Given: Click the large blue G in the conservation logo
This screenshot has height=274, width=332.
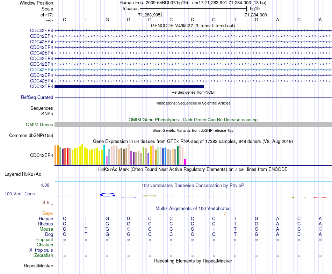Looking at the screenshot, I should click(x=108, y=195).
